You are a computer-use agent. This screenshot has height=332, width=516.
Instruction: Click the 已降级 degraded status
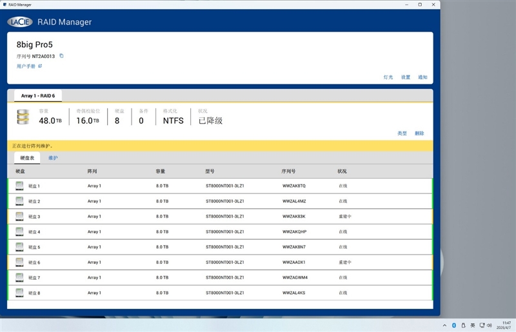pyautogui.click(x=211, y=121)
